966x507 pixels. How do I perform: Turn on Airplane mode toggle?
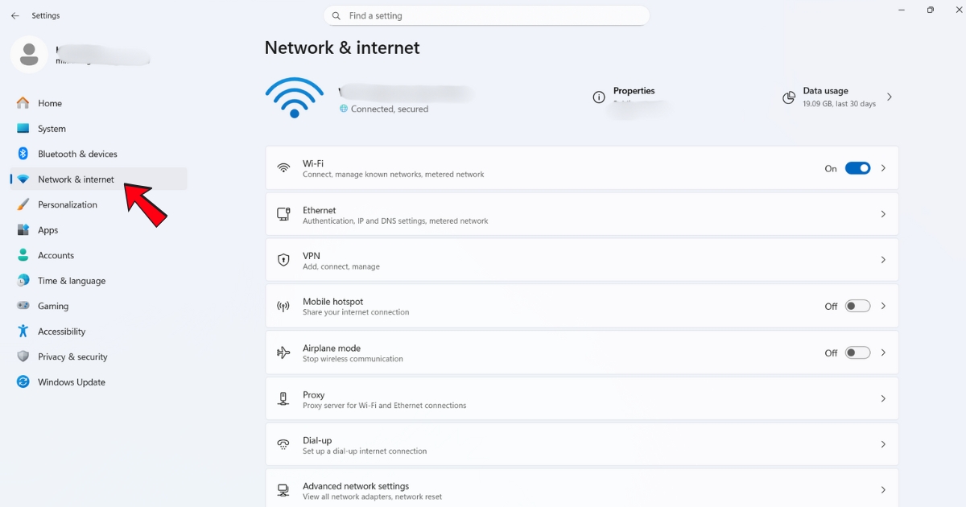pyautogui.click(x=857, y=352)
